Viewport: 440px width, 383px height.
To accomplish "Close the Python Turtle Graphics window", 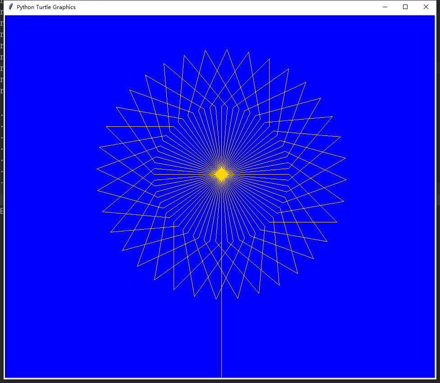I will point(426,7).
